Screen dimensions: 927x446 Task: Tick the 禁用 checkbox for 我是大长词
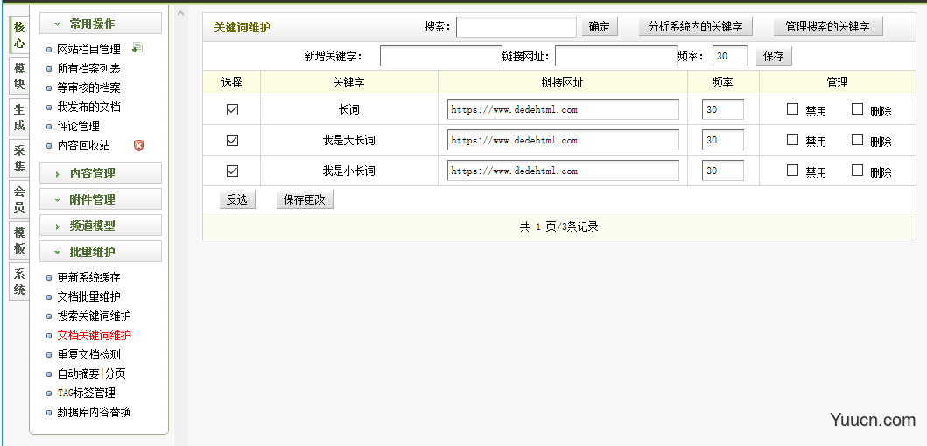792,140
